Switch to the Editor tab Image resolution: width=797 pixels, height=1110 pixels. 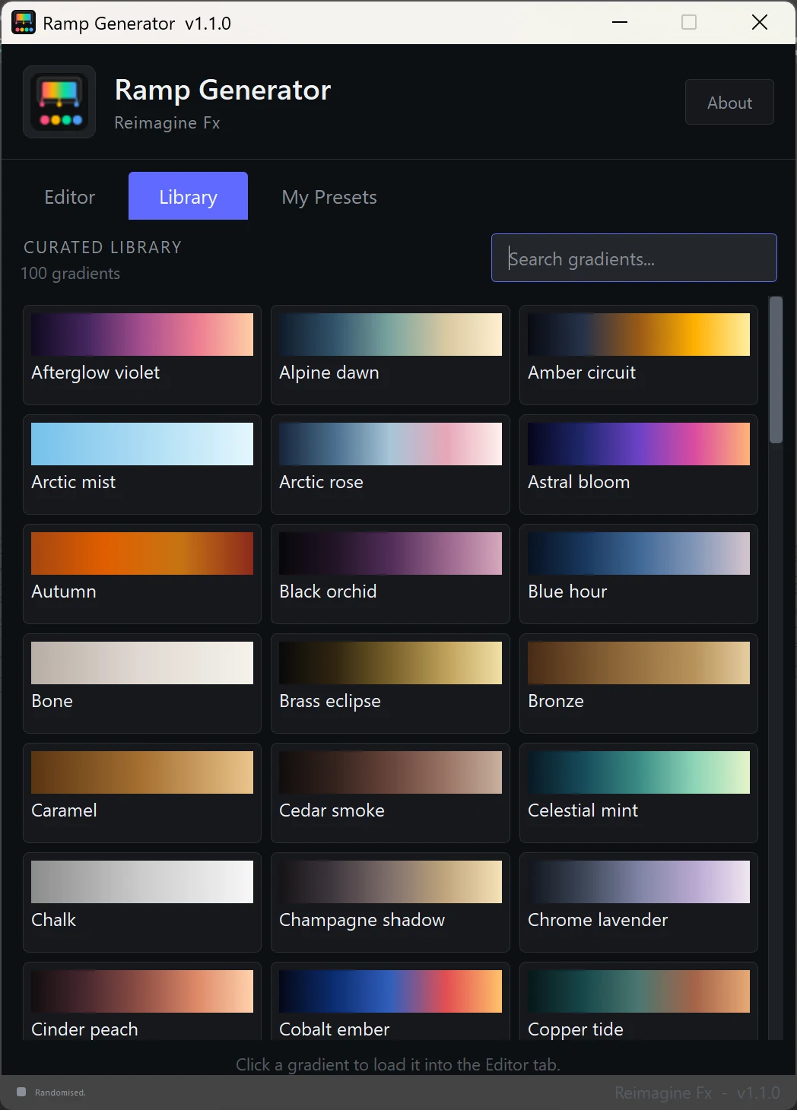69,196
